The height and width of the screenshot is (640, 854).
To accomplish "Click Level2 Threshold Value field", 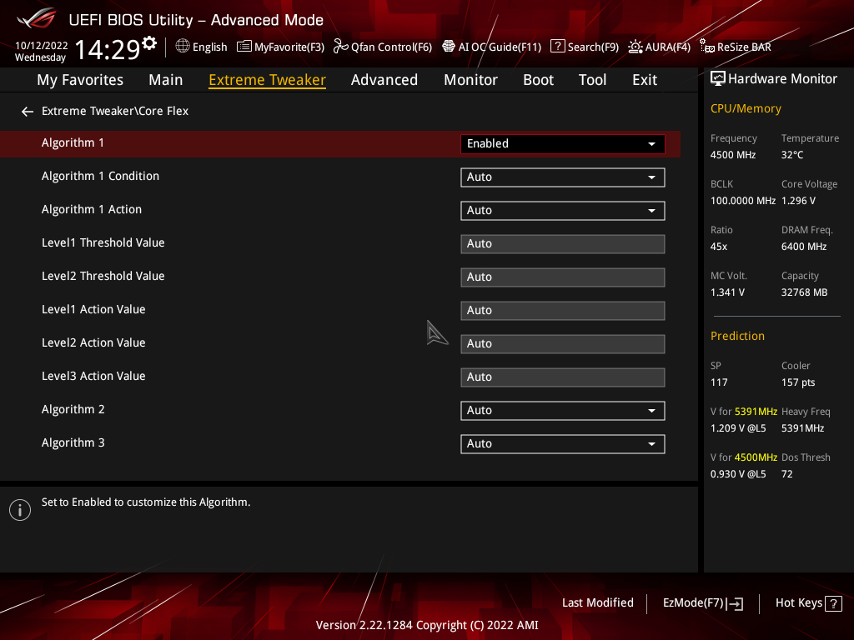I will coord(563,277).
